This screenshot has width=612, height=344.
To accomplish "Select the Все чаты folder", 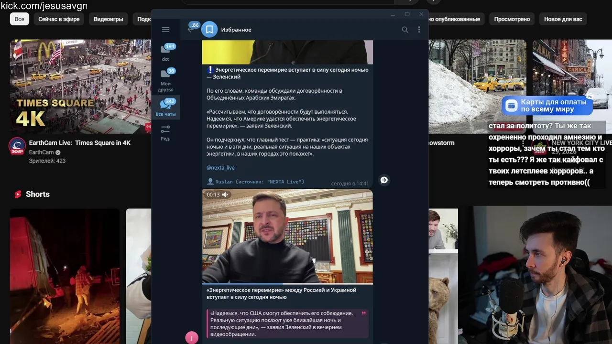I will pos(165,107).
